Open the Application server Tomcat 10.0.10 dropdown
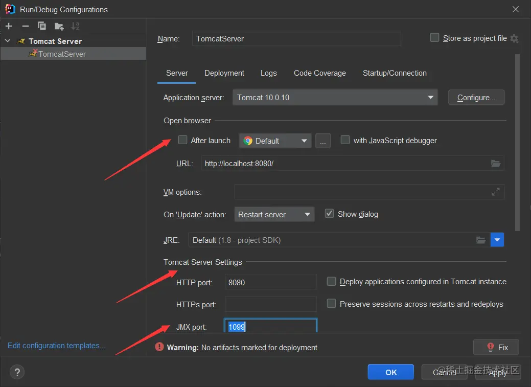The width and height of the screenshot is (531, 387). click(x=335, y=98)
